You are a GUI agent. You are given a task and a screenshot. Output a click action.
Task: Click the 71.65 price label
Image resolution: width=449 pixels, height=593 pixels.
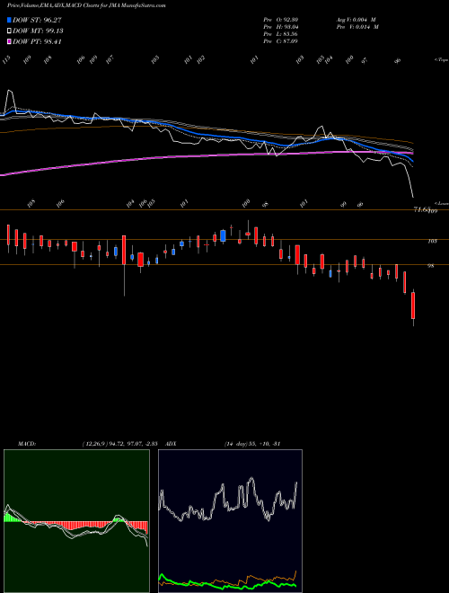tap(421, 209)
